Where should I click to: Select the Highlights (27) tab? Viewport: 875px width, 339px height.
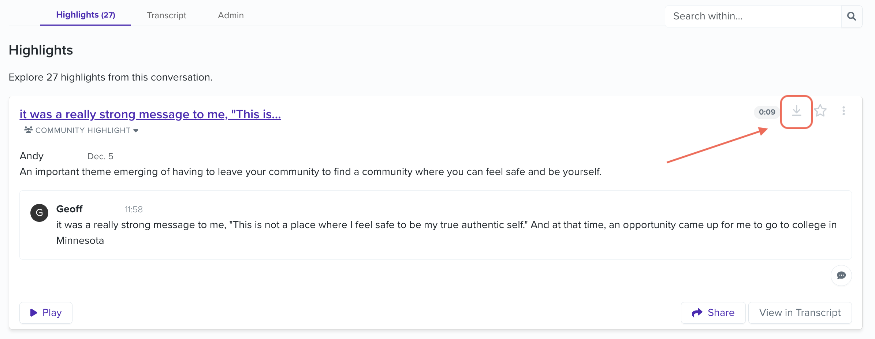pyautogui.click(x=86, y=15)
